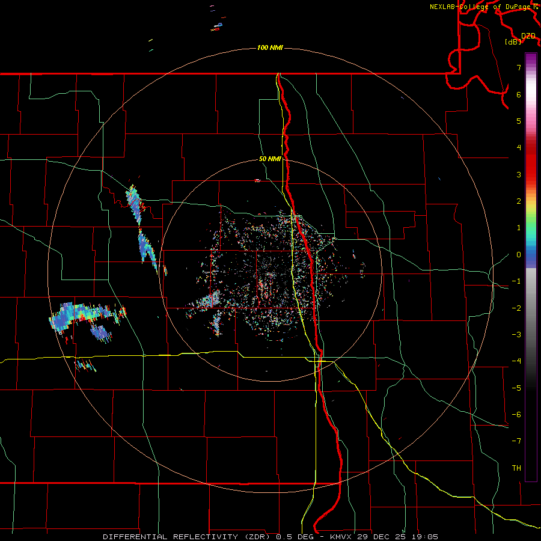The height and width of the screenshot is (541, 541).
Task: Click the 29 DEC 25 date text
Action: (x=381, y=537)
